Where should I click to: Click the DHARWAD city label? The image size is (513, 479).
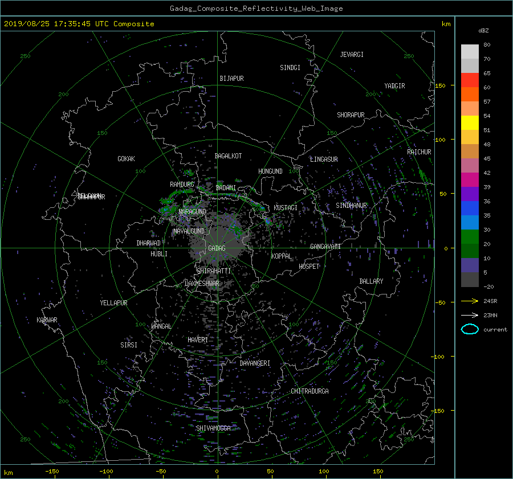[149, 243]
